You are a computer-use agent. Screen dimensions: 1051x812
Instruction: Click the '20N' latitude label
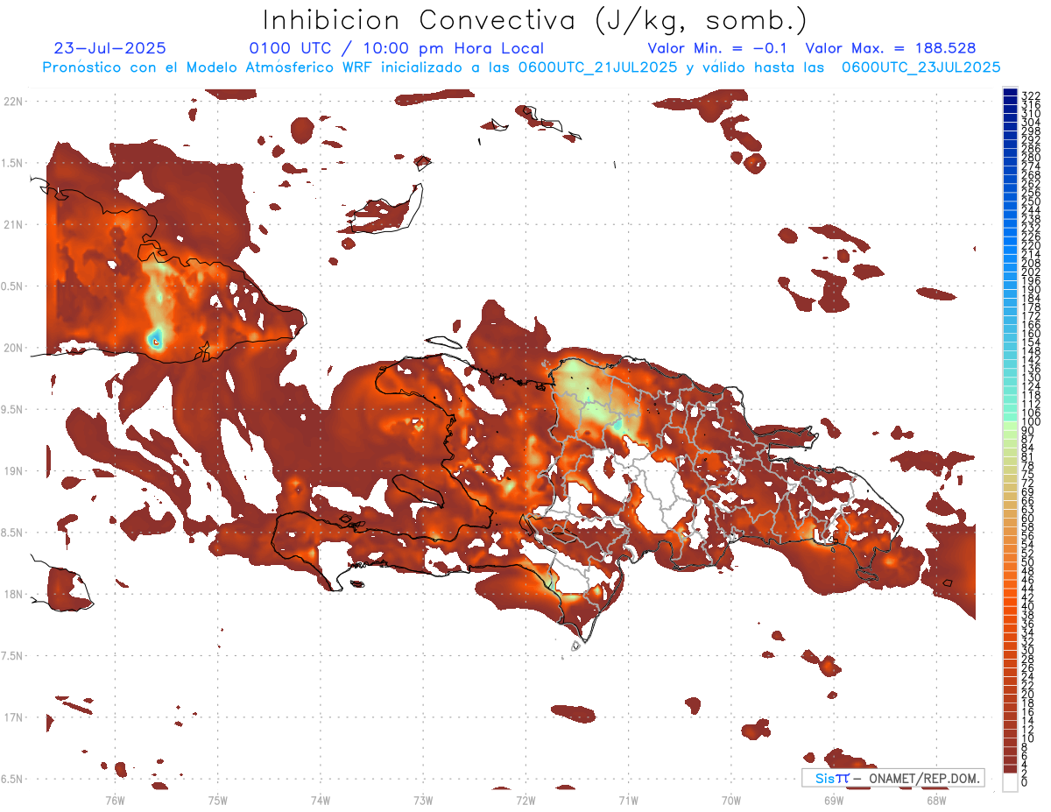point(13,348)
